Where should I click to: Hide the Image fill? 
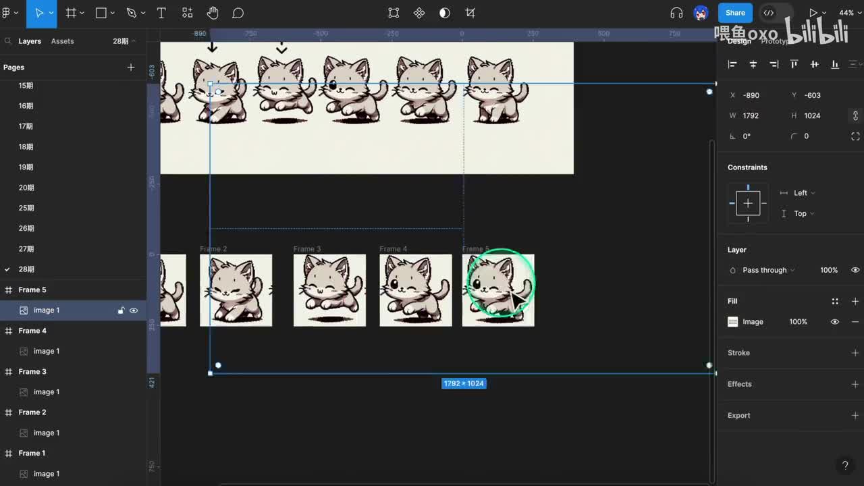coord(835,322)
